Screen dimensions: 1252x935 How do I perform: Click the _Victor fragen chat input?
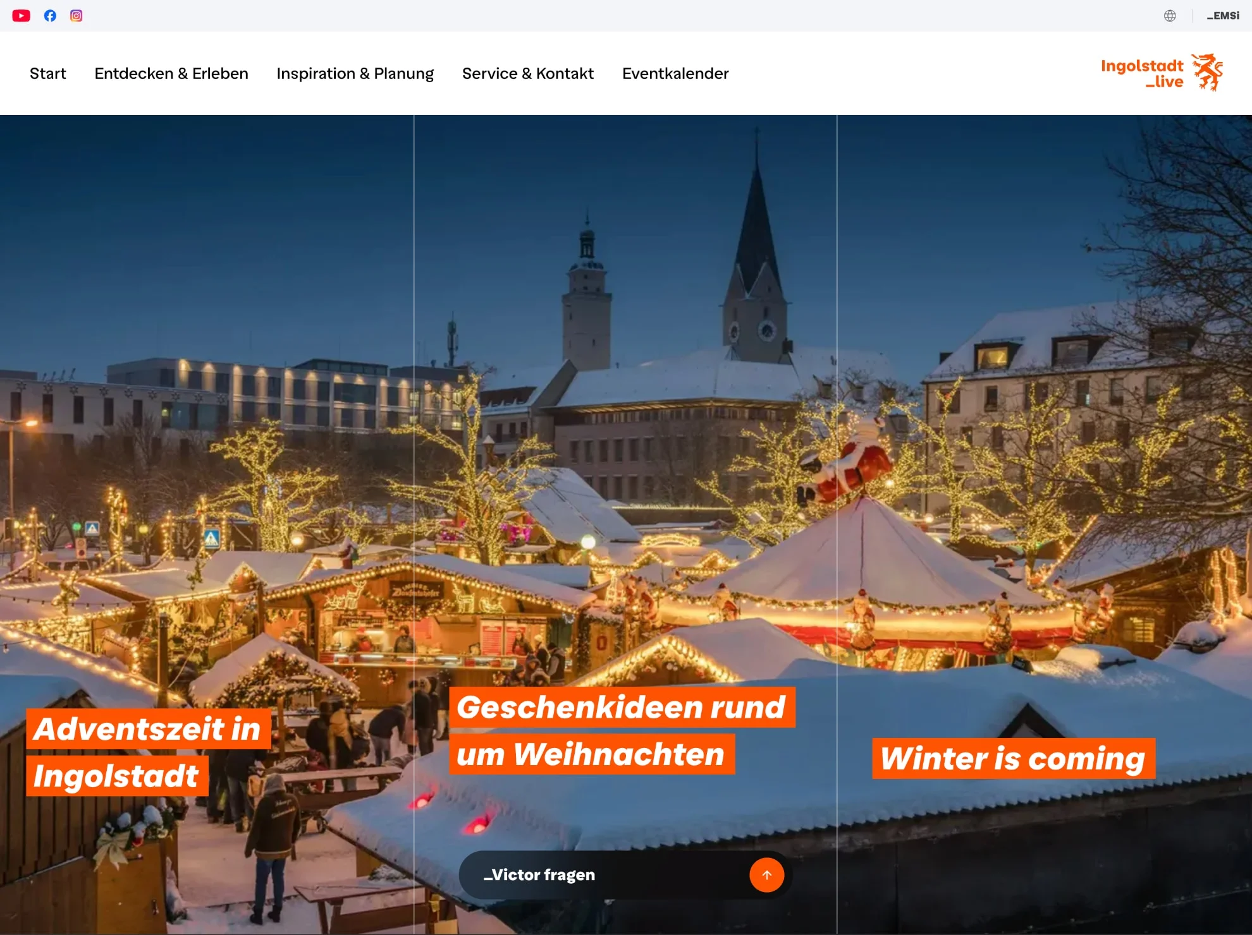[x=569, y=875]
